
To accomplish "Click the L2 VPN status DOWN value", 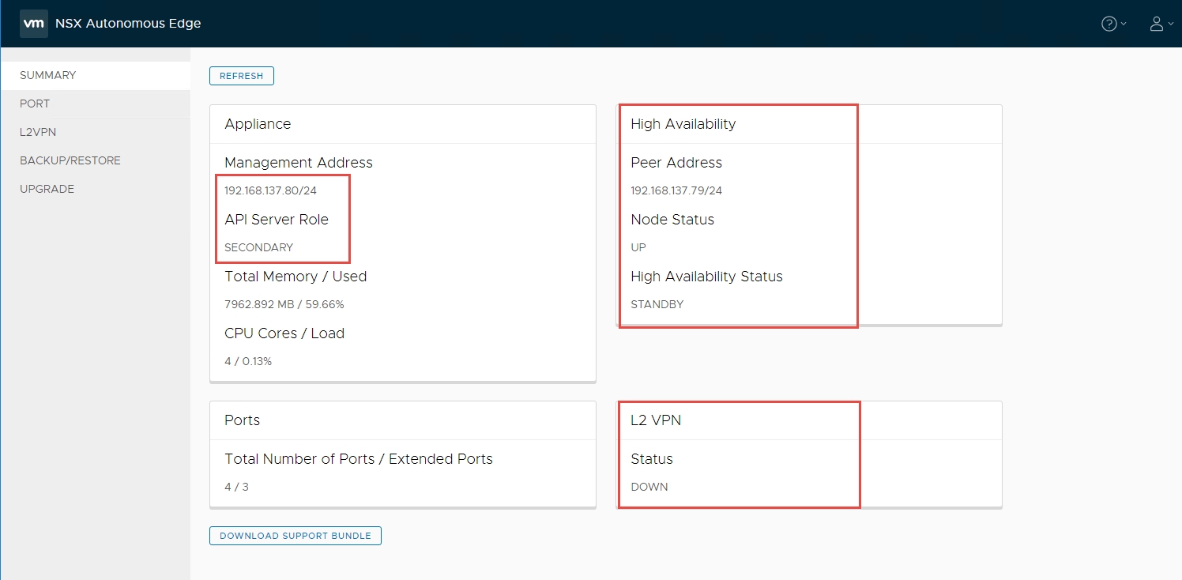I will pos(649,487).
